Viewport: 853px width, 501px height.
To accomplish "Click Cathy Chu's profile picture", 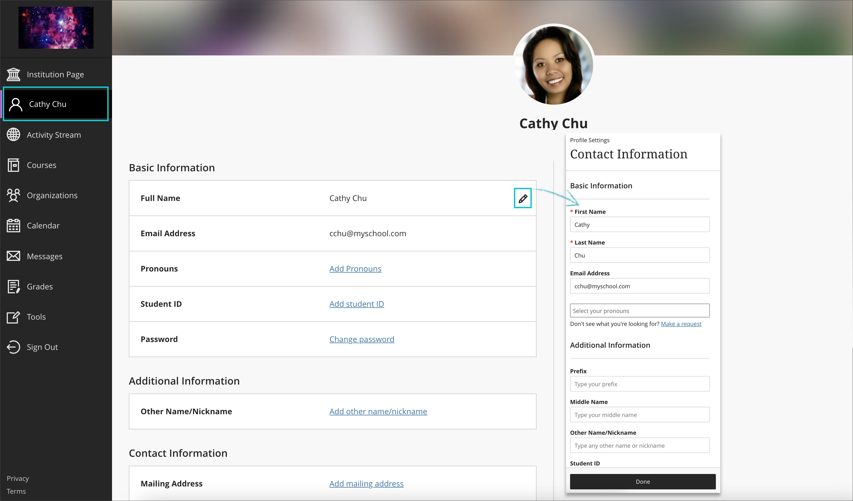I will click(x=553, y=65).
